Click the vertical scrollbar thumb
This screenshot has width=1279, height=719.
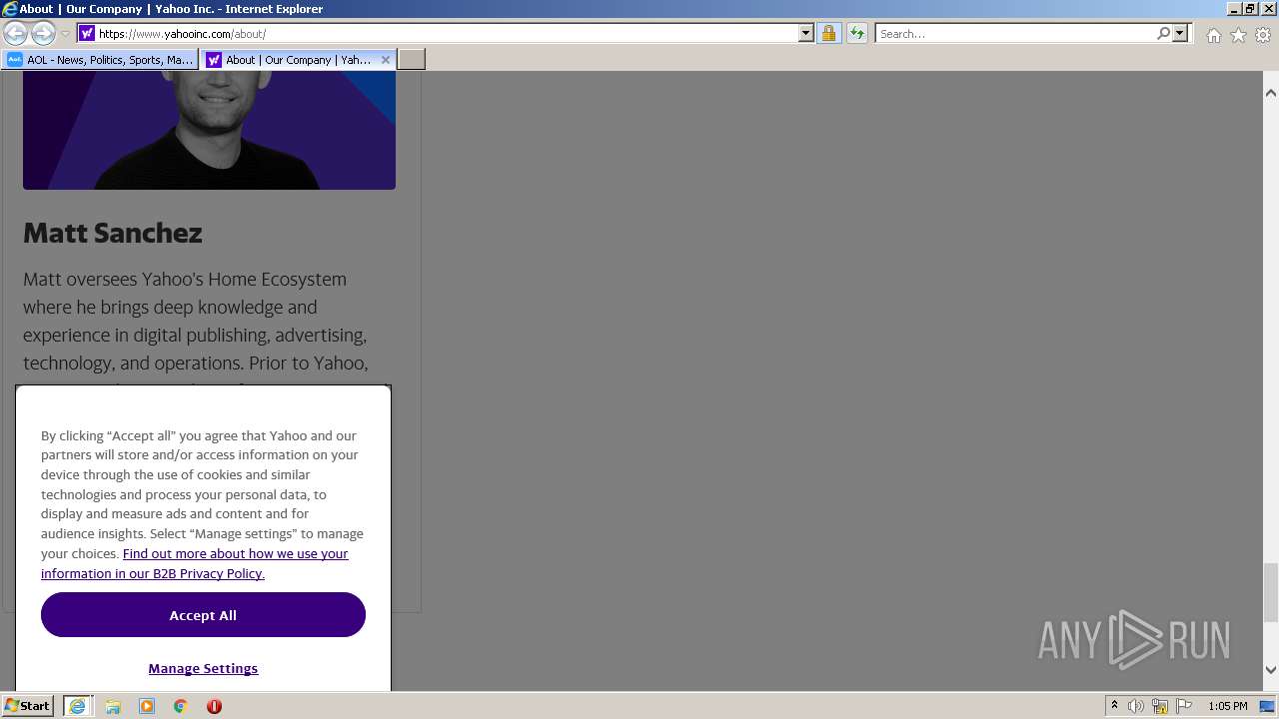1271,591
